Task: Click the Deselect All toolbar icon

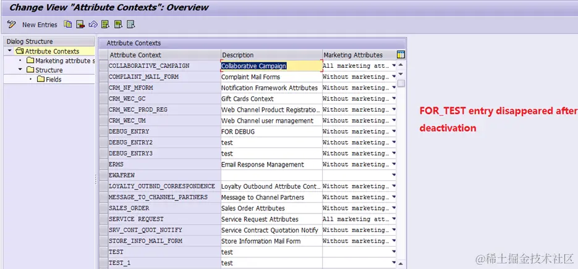Action: [x=130, y=24]
